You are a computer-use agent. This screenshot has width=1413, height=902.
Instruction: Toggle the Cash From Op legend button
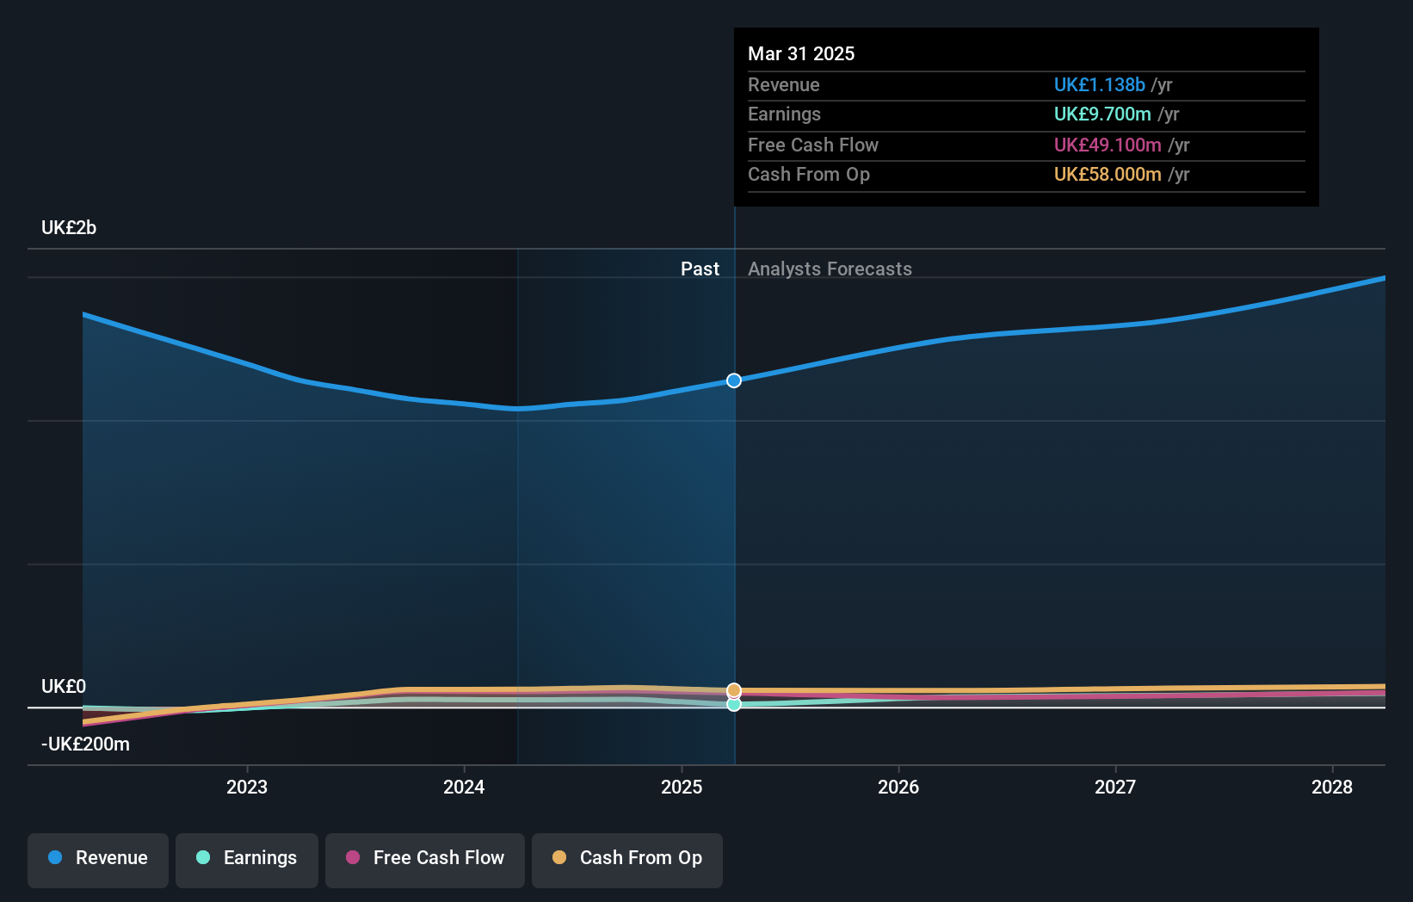[627, 860]
